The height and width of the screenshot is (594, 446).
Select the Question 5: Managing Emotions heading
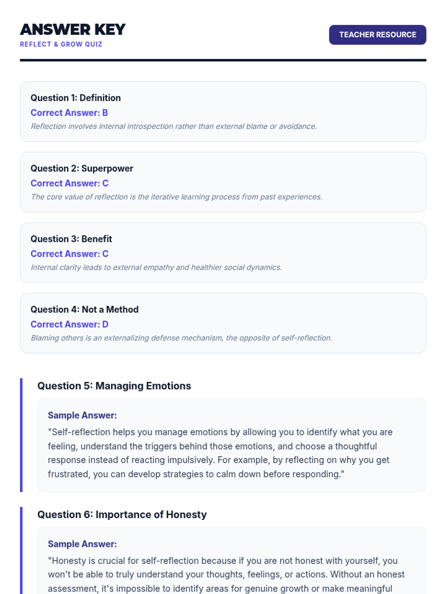[114, 386]
